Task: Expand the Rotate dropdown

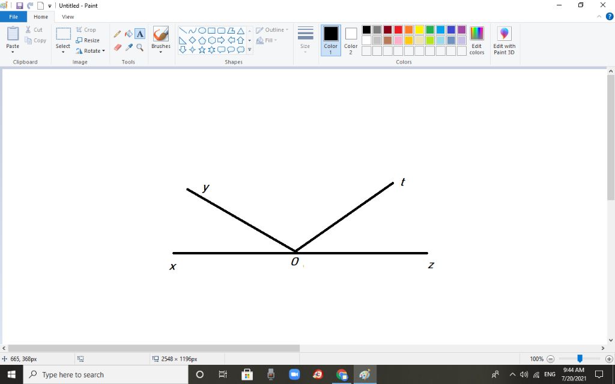Action: click(103, 51)
